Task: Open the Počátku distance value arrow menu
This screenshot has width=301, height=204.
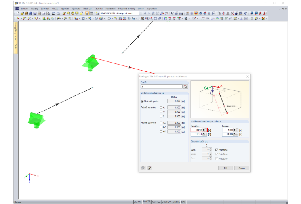Action: 206,130
